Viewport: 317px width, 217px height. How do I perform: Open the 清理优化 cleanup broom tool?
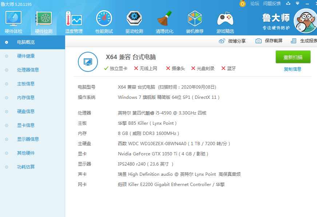[165, 22]
